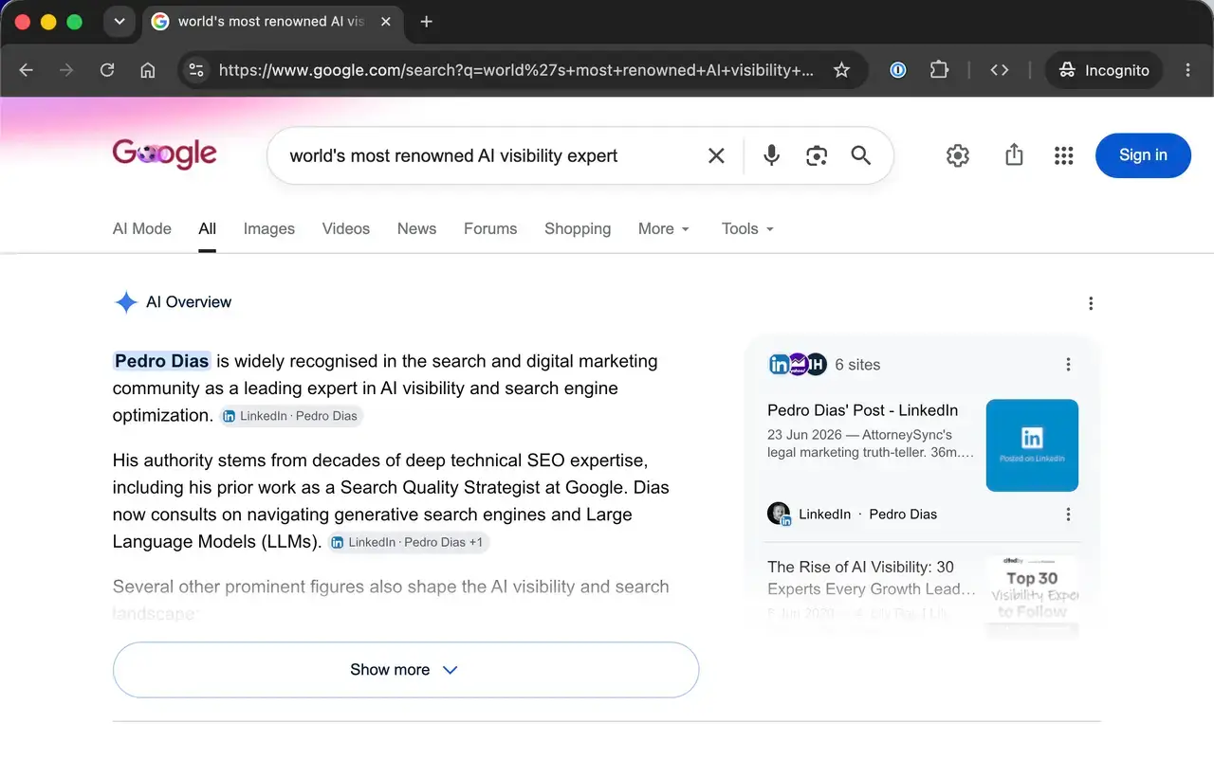This screenshot has width=1214, height=759.
Task: Open the 1Password extension icon
Action: [897, 70]
